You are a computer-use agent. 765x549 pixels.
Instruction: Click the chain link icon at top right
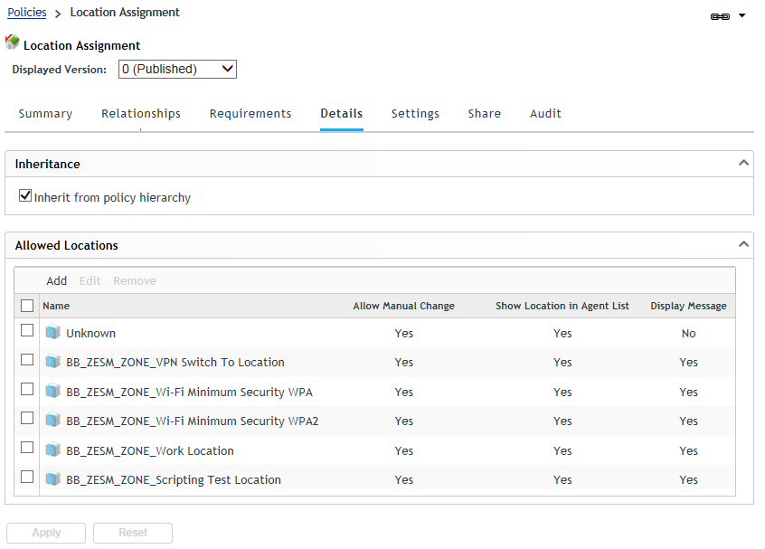(720, 16)
